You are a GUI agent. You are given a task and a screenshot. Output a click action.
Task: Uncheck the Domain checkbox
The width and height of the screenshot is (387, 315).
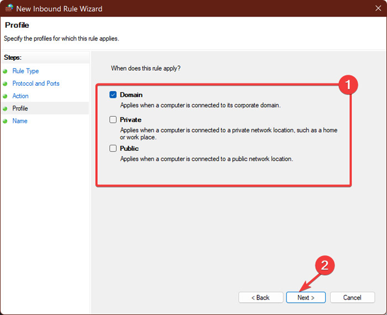(113, 95)
